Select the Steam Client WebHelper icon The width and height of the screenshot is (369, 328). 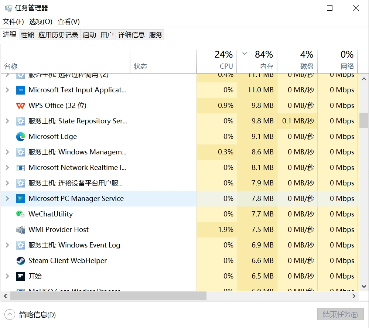coord(21,261)
